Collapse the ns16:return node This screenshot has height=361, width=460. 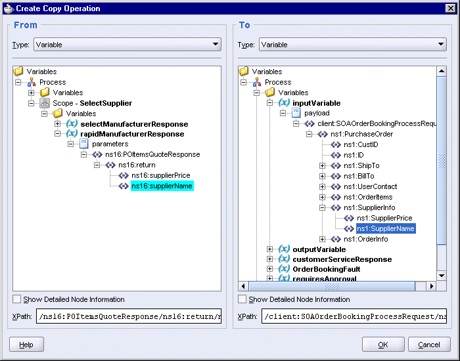click(x=97, y=165)
